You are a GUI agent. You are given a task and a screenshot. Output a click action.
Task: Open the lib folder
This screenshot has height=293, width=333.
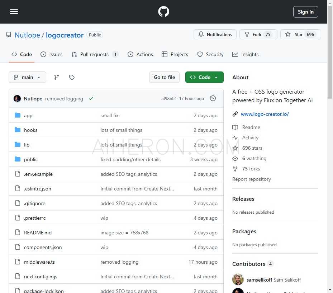[27, 145]
